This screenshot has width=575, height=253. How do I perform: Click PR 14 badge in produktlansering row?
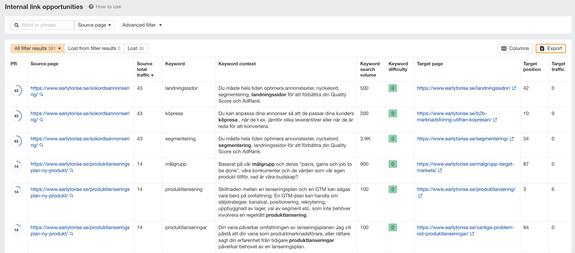point(16,192)
